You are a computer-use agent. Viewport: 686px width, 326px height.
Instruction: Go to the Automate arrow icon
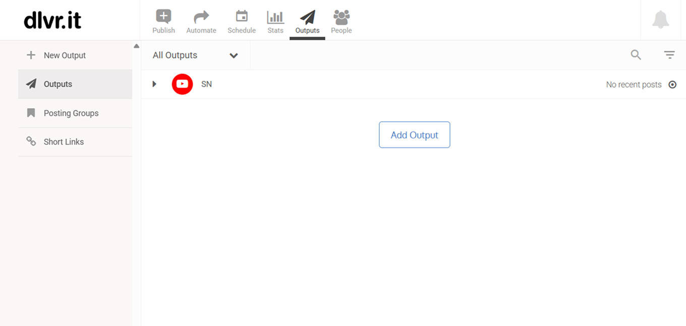click(x=201, y=17)
